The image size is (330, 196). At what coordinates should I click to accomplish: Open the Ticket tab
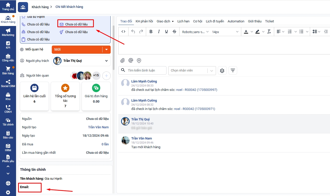coord(269,21)
